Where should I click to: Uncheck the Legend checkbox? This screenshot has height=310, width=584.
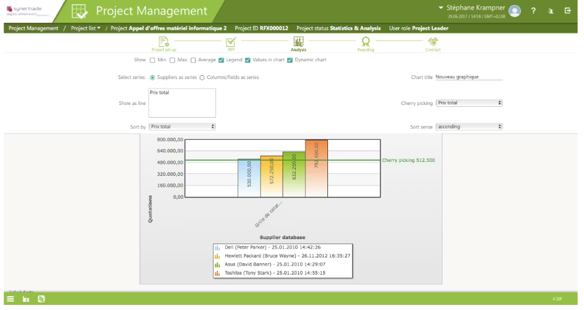coord(221,60)
